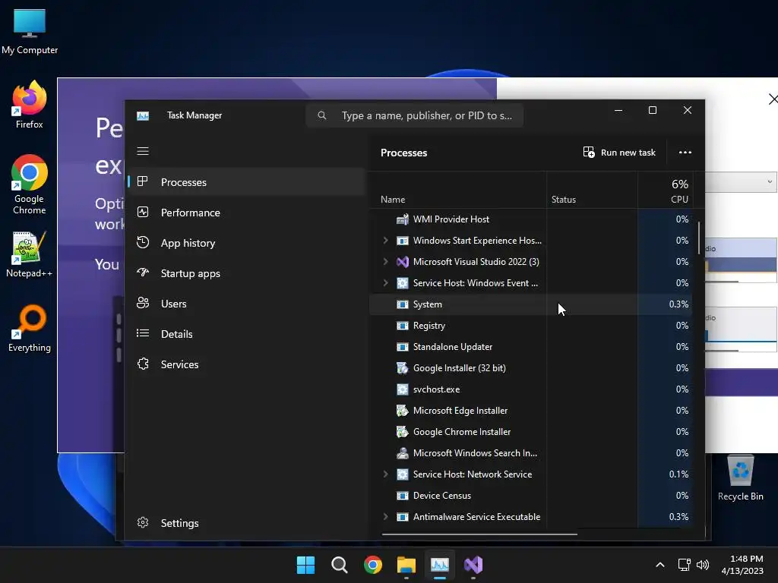Open the Startup apps page
Image resolution: width=778 pixels, height=583 pixels.
pyautogui.click(x=247, y=273)
